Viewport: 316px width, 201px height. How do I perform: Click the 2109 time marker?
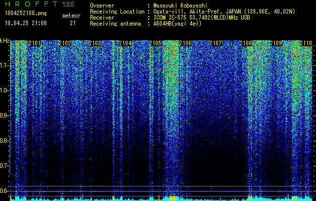coord(276,43)
